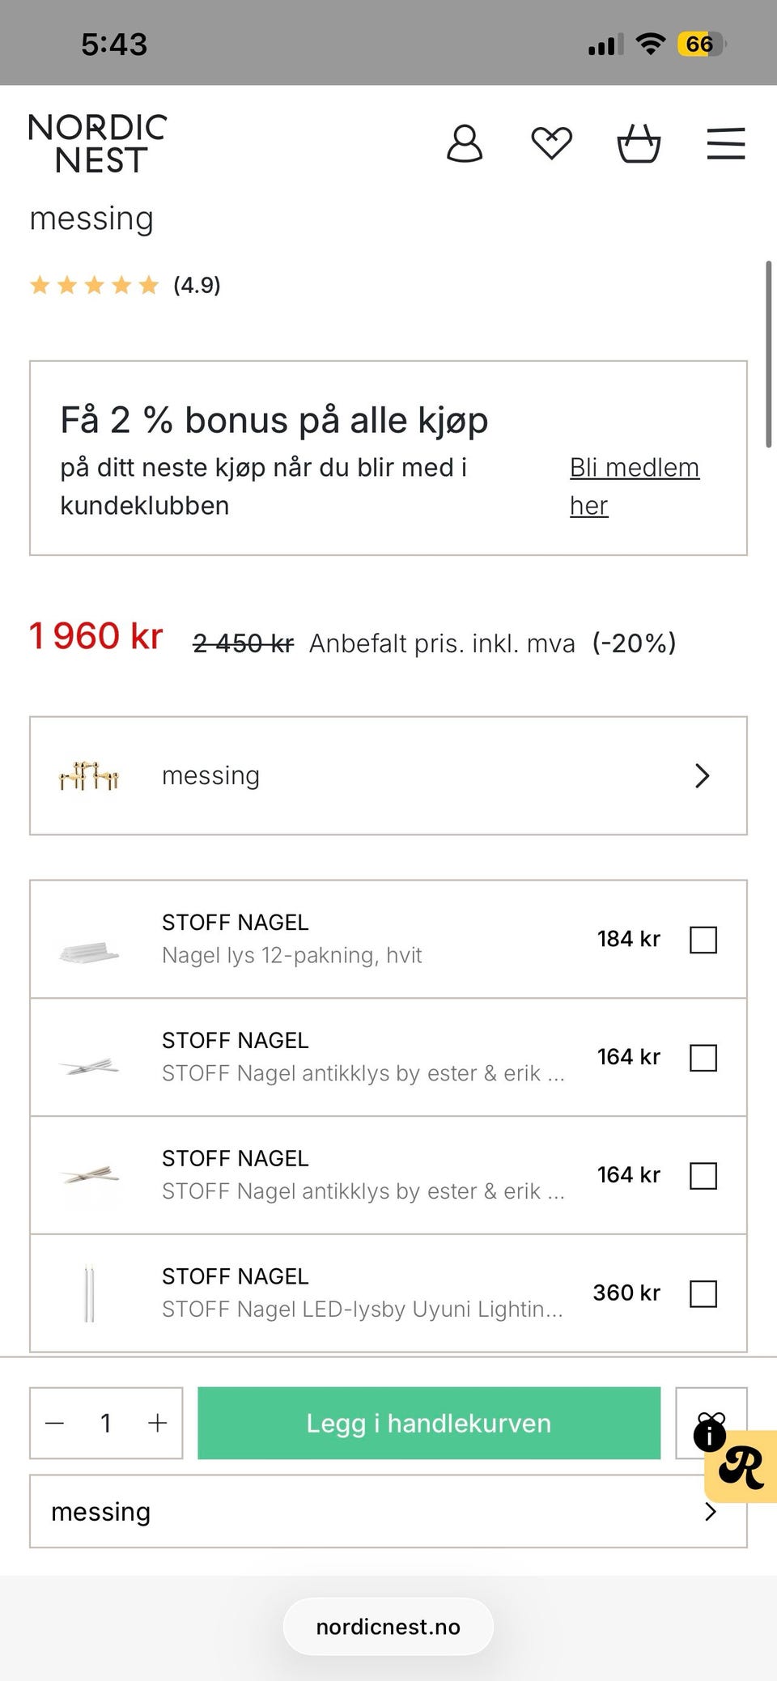
Task: Click the Nordic Nest logo
Action: pos(98,143)
